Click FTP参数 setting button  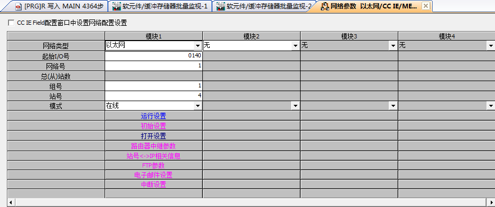pyautogui.click(x=153, y=165)
